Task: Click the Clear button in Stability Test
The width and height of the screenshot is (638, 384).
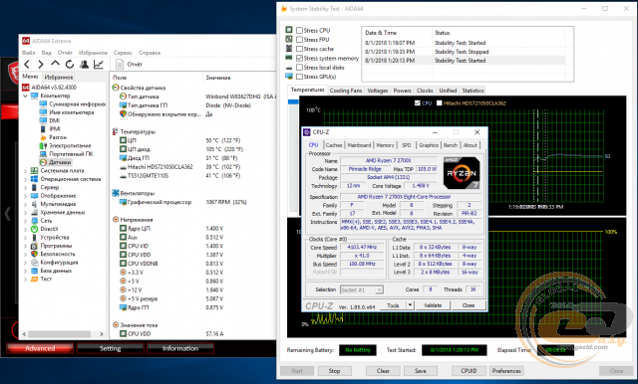Action: [x=383, y=371]
